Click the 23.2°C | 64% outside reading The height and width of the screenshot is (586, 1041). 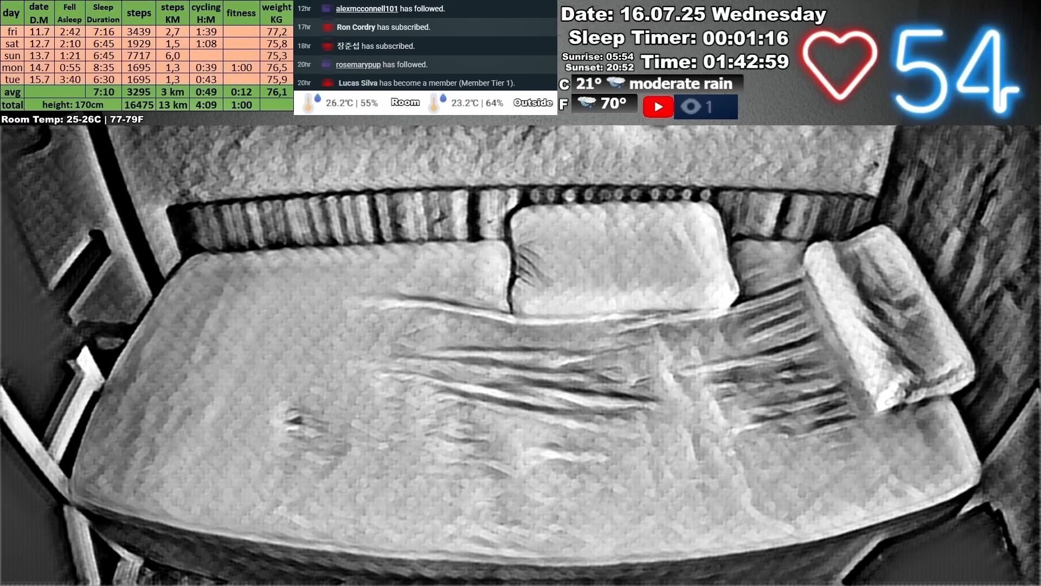(477, 103)
